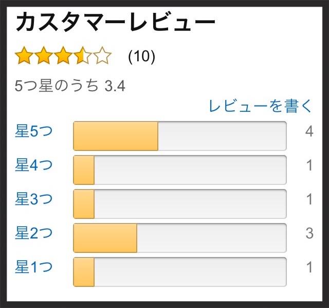Click the count 3 beside two-star bar
This screenshot has width=329, height=308.
309,233
